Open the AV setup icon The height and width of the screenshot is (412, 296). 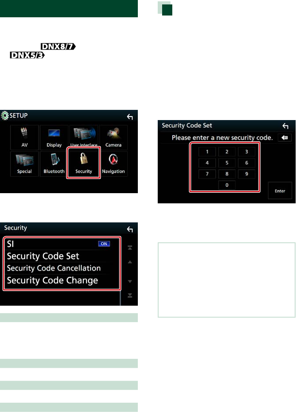(24, 137)
